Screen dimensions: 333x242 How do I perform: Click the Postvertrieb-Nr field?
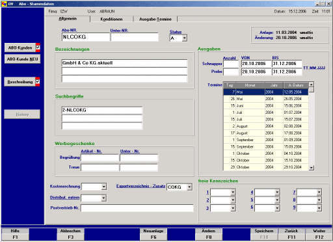coord(137,208)
